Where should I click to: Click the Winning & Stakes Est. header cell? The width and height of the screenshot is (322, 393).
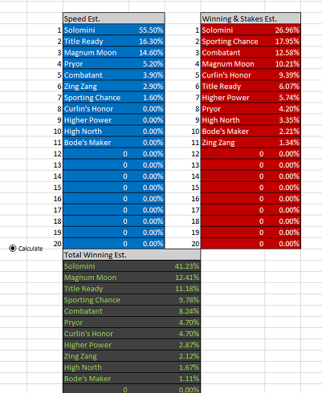[x=251, y=18]
